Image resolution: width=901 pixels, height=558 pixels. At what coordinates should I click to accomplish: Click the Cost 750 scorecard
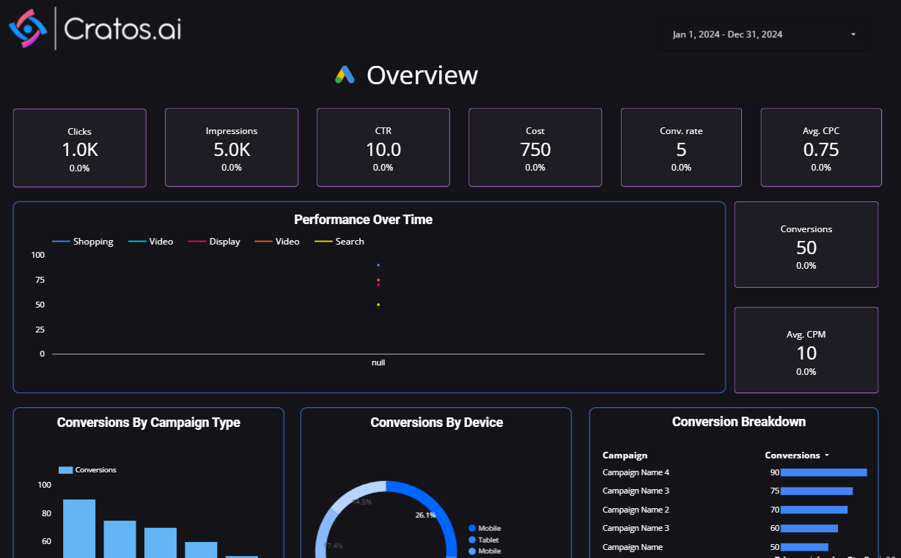tap(535, 148)
